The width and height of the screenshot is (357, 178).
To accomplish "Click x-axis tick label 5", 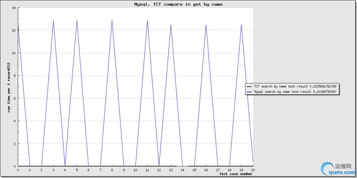I will coord(77,170).
